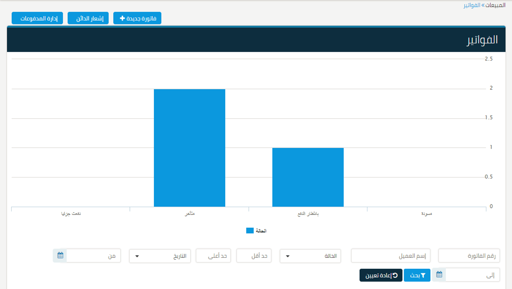Click the إلى end date input
512x289 pixels.
(x=472, y=275)
